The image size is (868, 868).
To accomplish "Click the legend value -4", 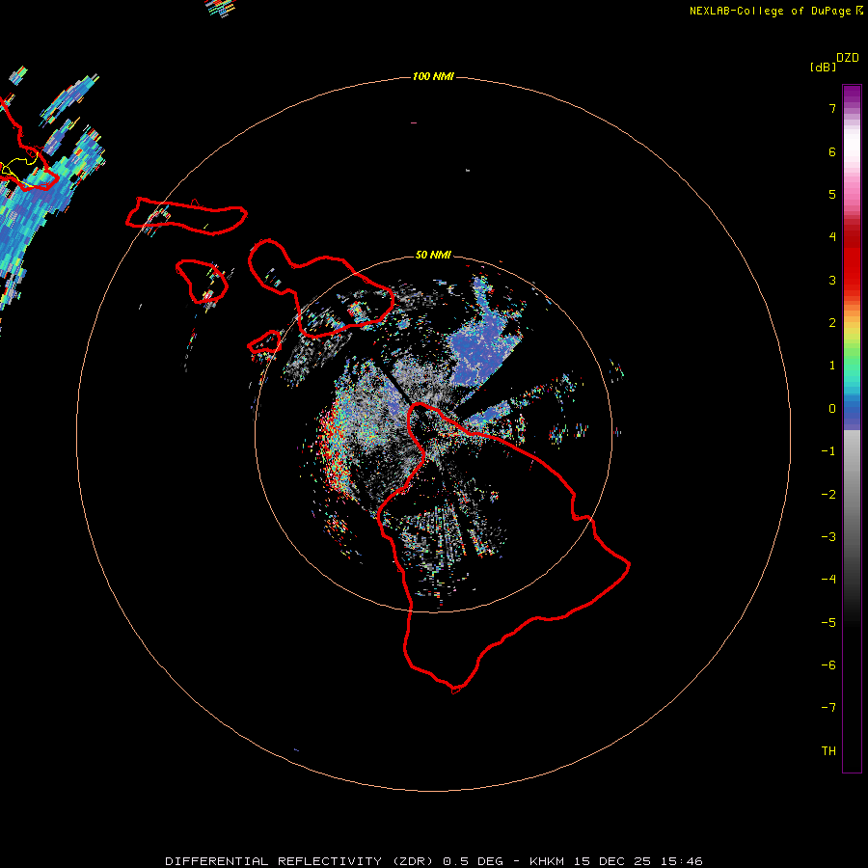I will pyautogui.click(x=828, y=580).
